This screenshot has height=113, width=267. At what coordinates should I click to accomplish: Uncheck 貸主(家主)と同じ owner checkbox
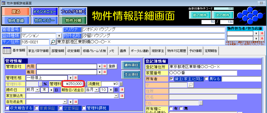tap(171, 79)
